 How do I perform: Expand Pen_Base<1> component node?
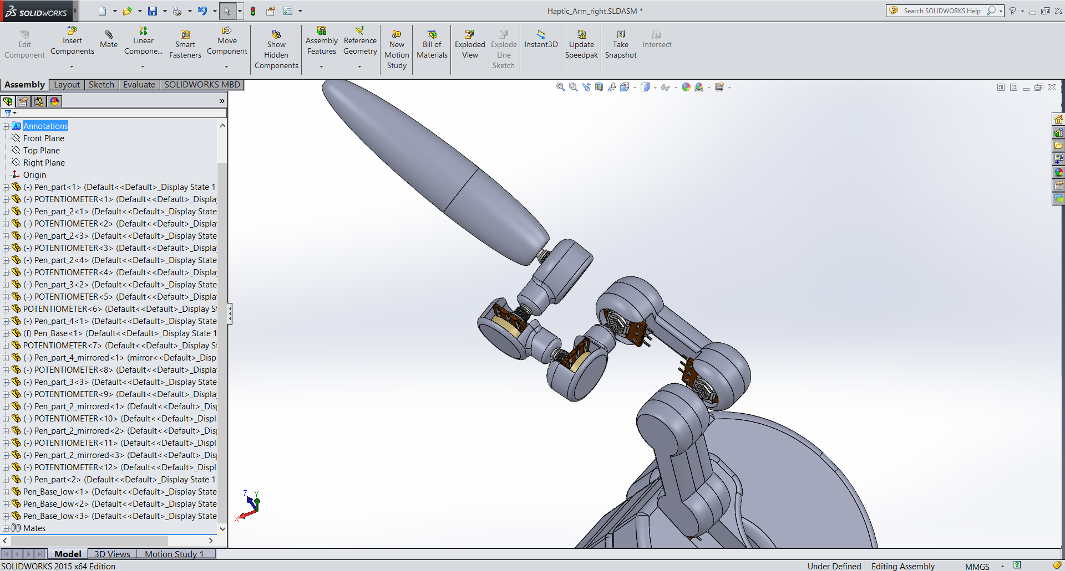(x=6, y=333)
